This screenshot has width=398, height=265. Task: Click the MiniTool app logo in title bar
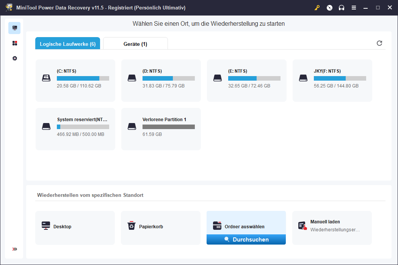pyautogui.click(x=9, y=7)
